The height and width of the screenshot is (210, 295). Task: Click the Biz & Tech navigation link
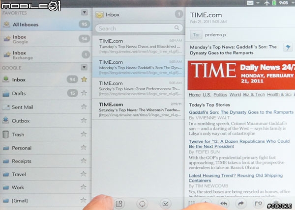click(x=254, y=95)
